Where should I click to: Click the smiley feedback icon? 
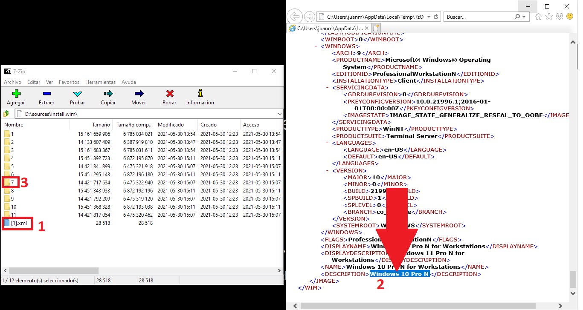[x=570, y=17]
